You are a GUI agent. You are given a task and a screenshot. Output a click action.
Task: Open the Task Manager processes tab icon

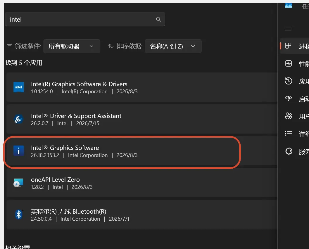[288, 46]
